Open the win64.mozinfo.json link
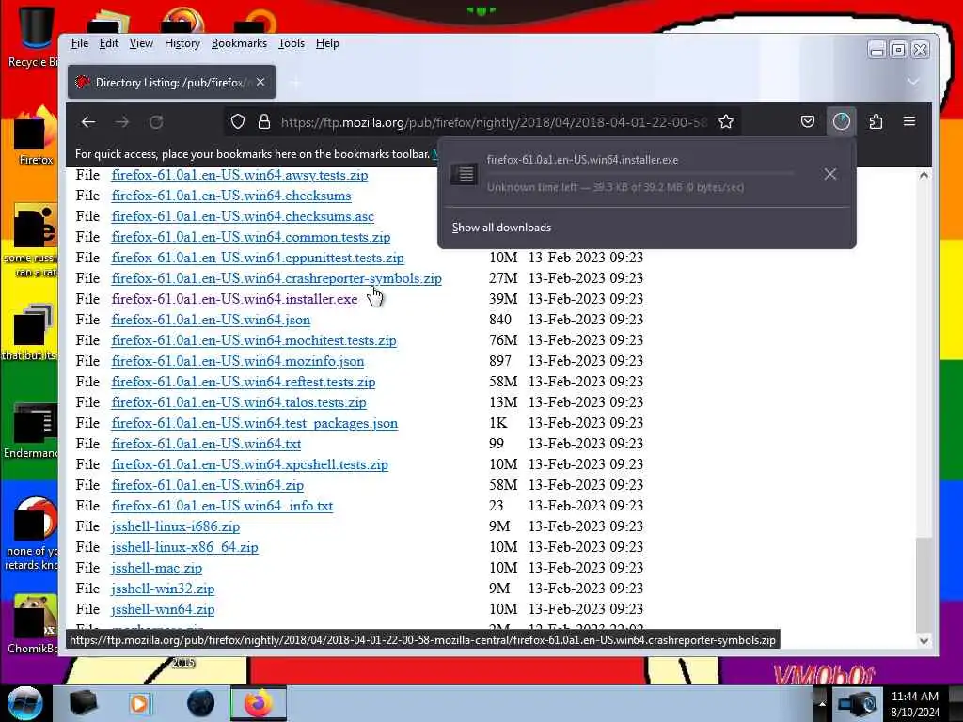The width and height of the screenshot is (963, 722). pos(238,361)
